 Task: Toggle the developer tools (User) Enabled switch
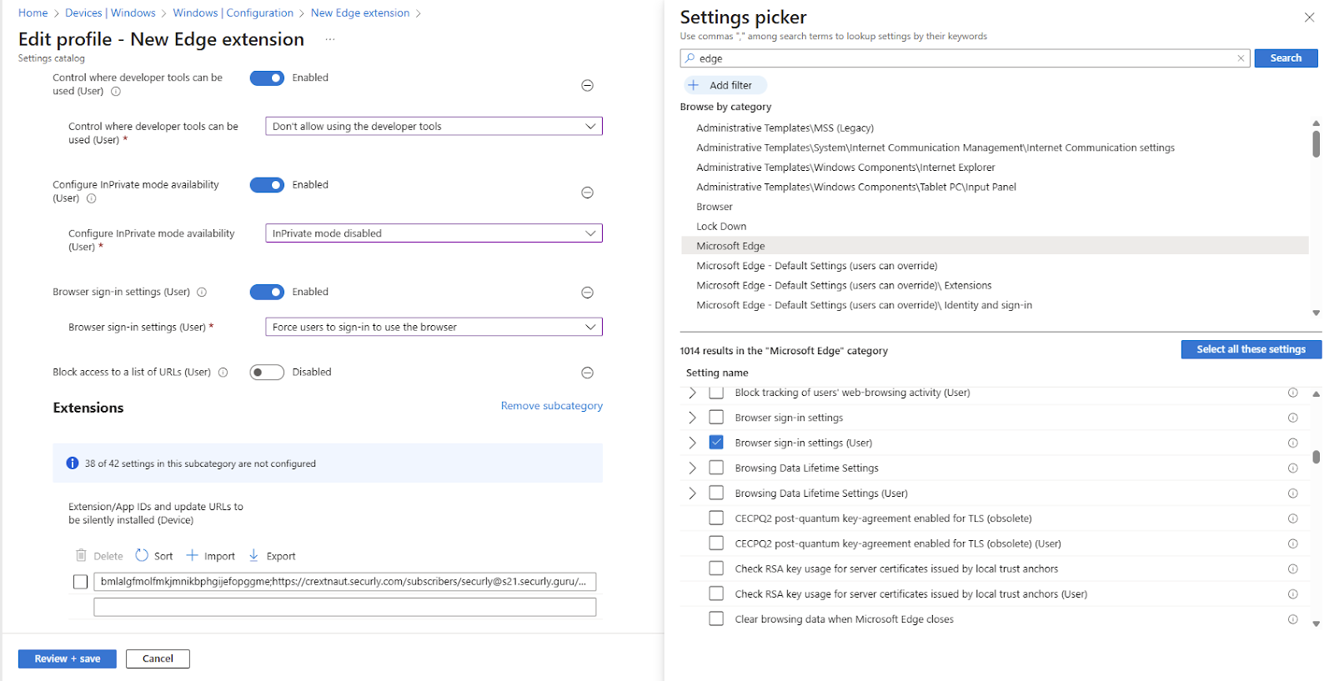(x=267, y=78)
